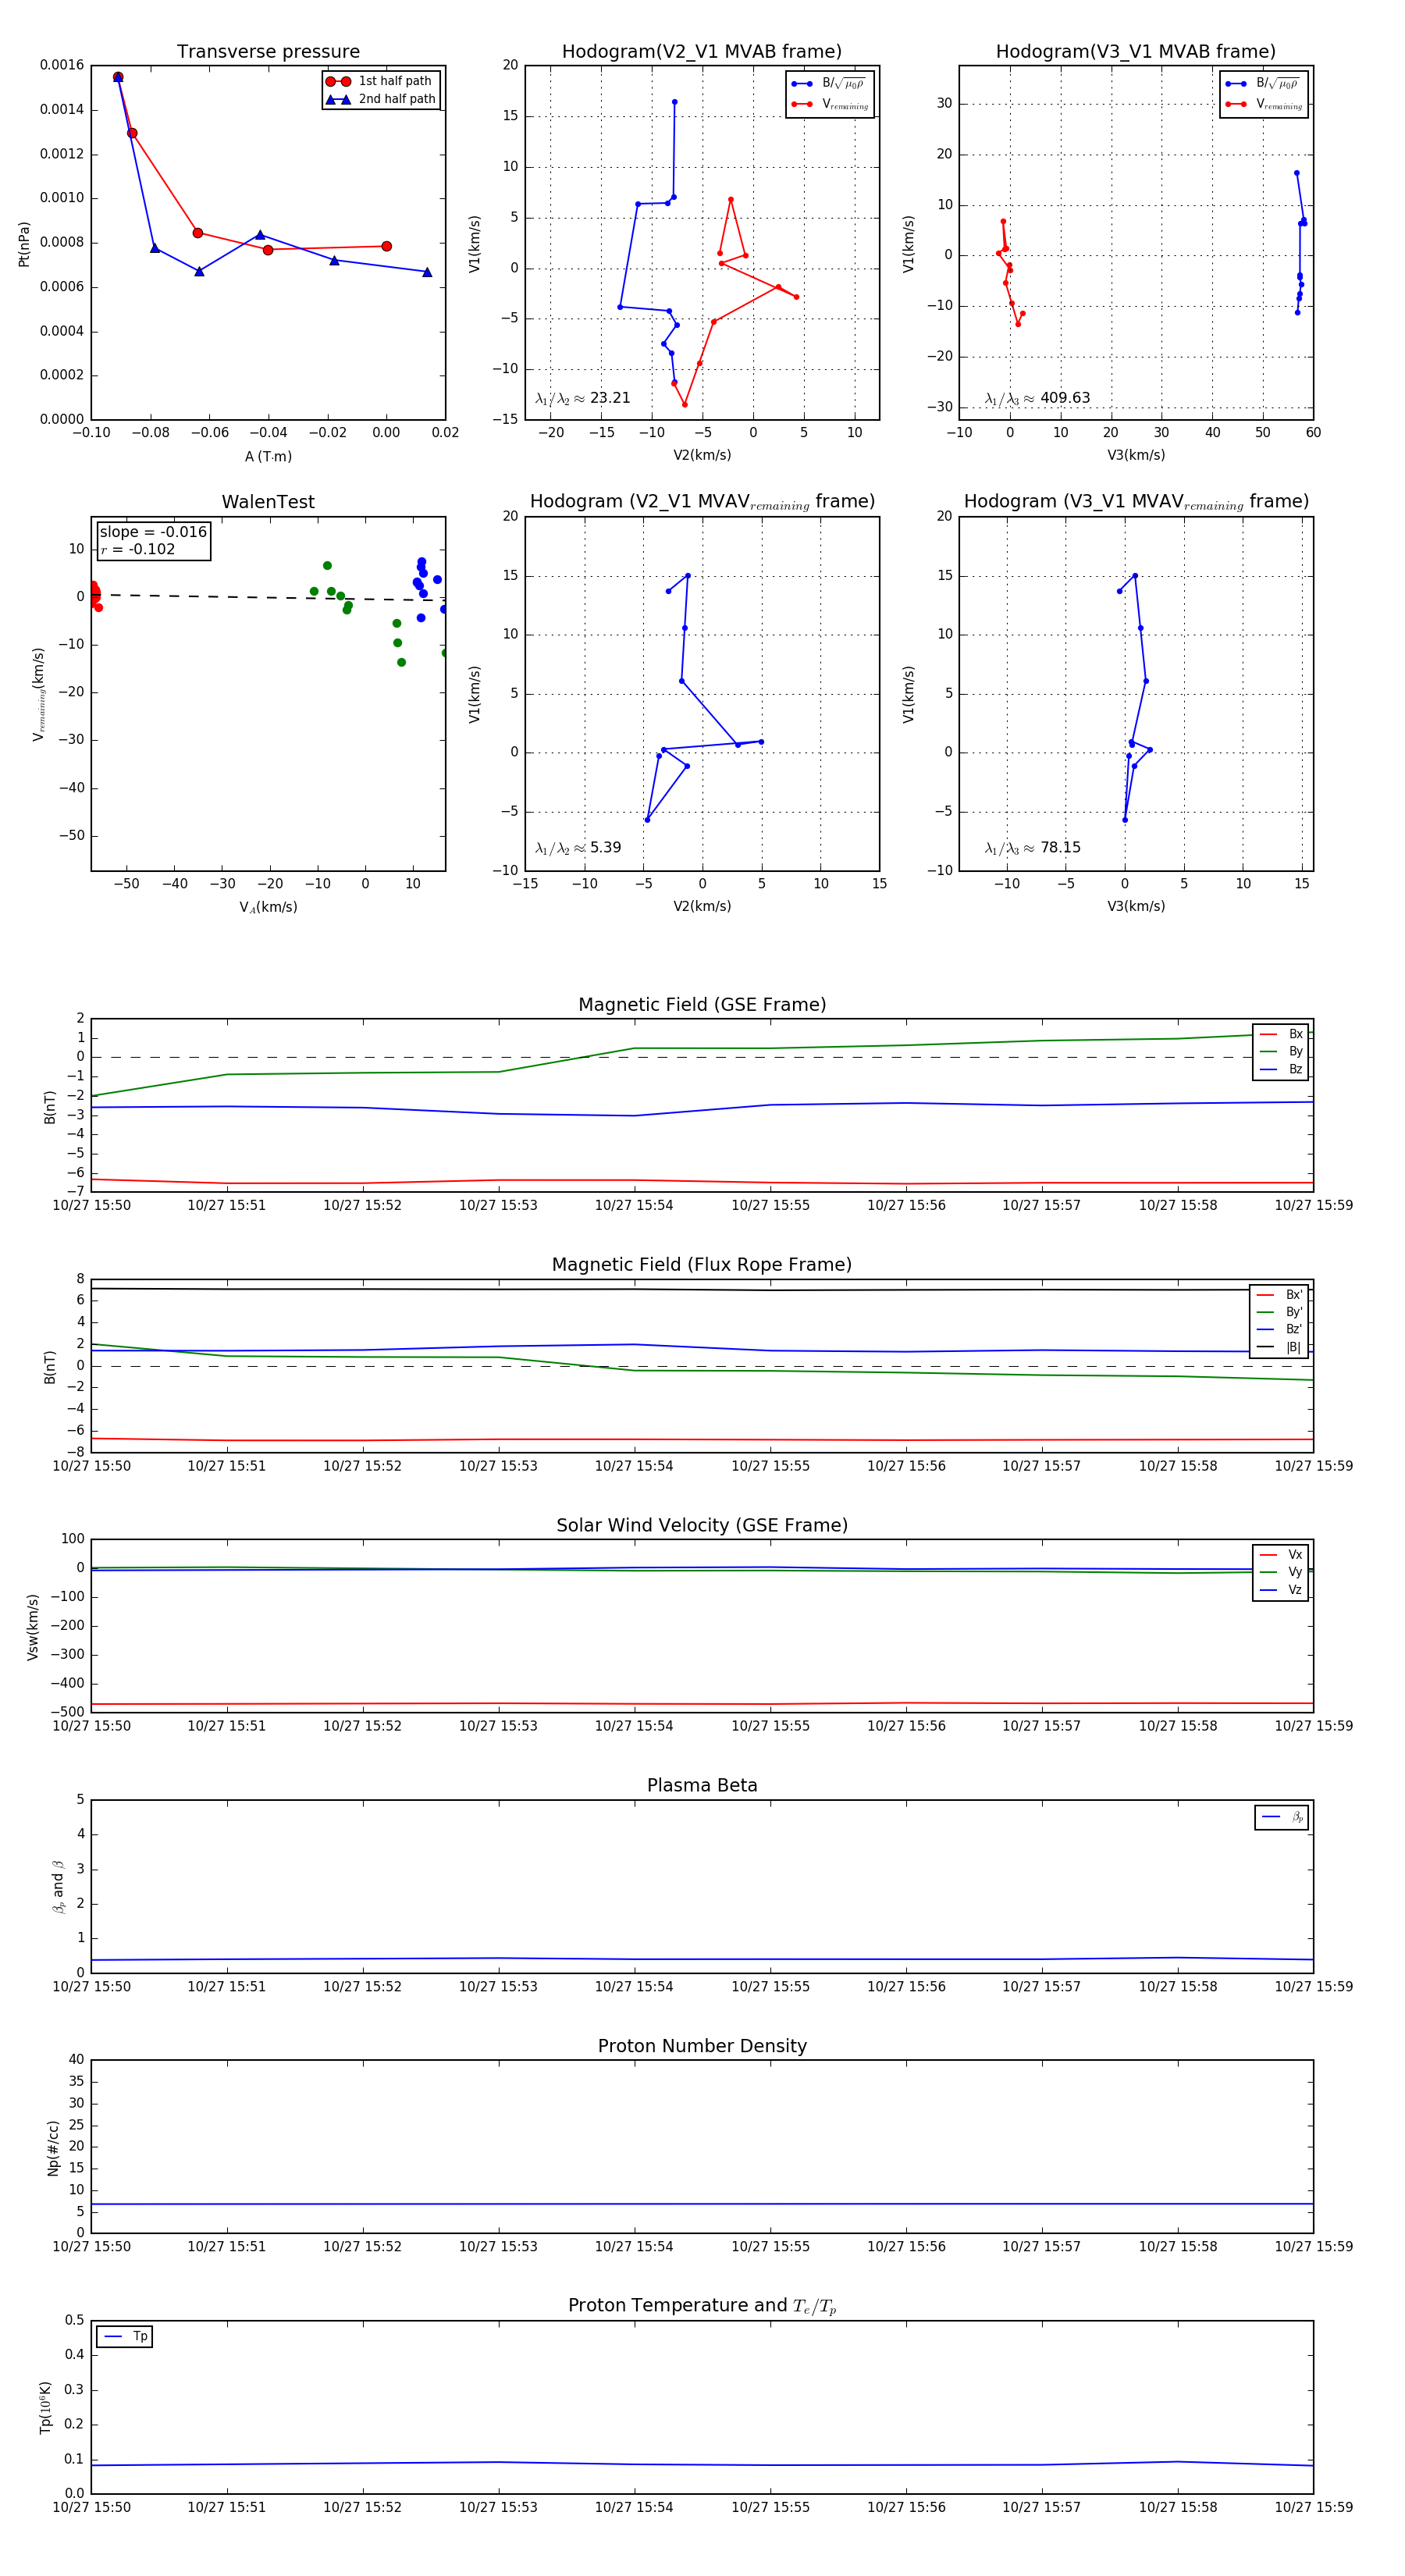1405x2576 pixels.
Task: Select the "2nd half path" legend entry
Action: [381, 99]
